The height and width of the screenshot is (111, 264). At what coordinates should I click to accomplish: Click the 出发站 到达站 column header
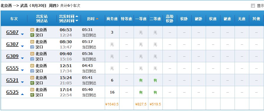tap(42, 19)
